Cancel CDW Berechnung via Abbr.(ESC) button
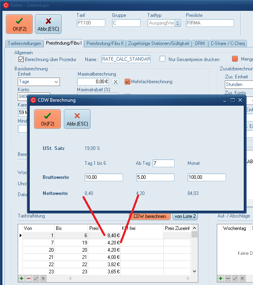The image size is (253, 285). pyautogui.click(x=77, y=119)
